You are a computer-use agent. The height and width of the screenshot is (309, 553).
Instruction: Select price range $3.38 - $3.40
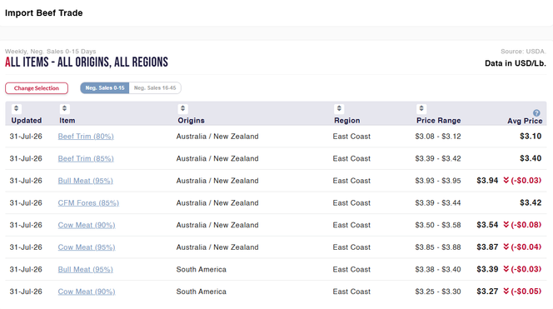[438, 270]
